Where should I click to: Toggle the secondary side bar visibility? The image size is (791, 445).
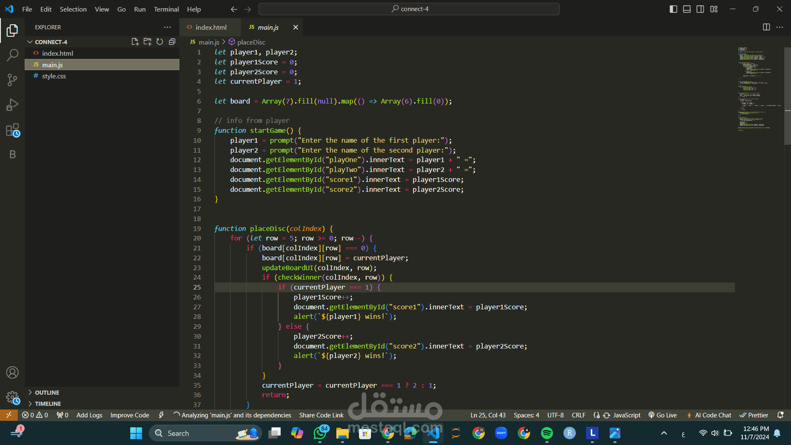700,9
